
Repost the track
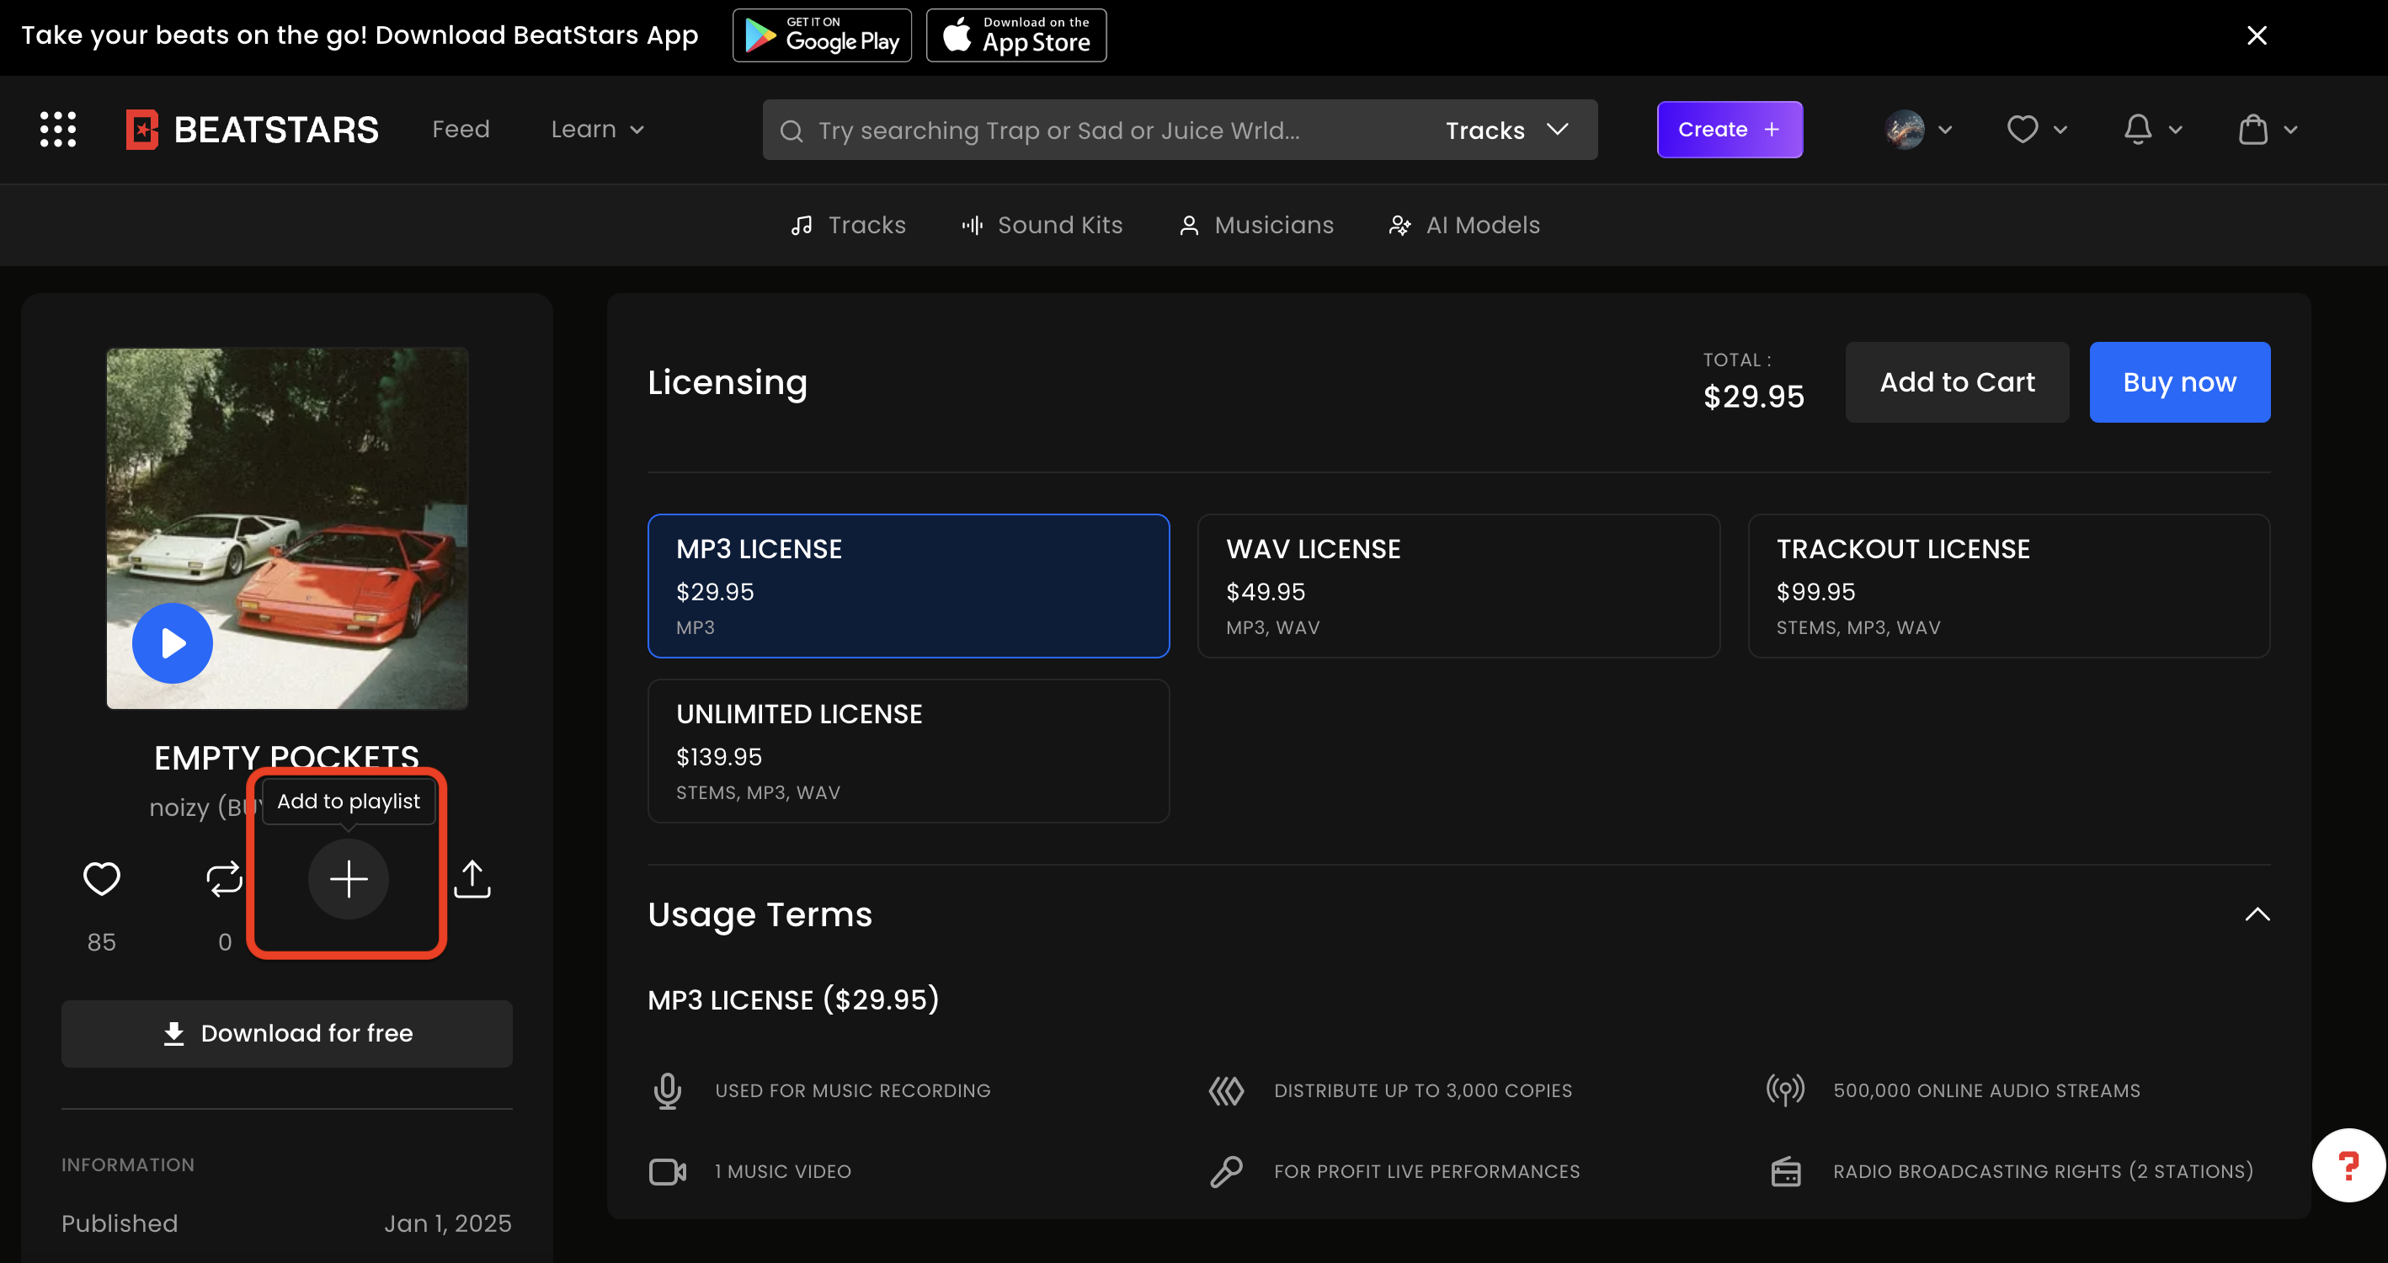[224, 878]
